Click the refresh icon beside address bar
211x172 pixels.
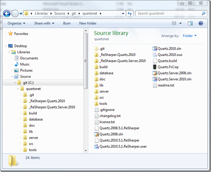(130, 13)
